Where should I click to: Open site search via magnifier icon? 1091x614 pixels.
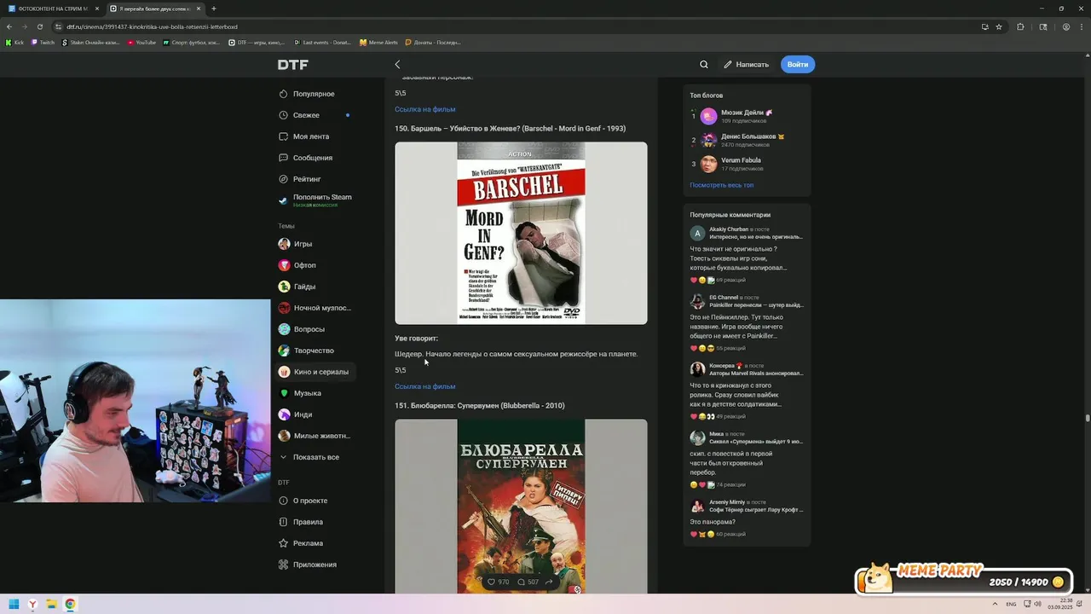[704, 65]
